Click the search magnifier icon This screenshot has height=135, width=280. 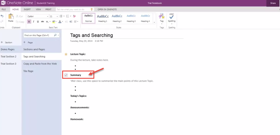point(55,35)
